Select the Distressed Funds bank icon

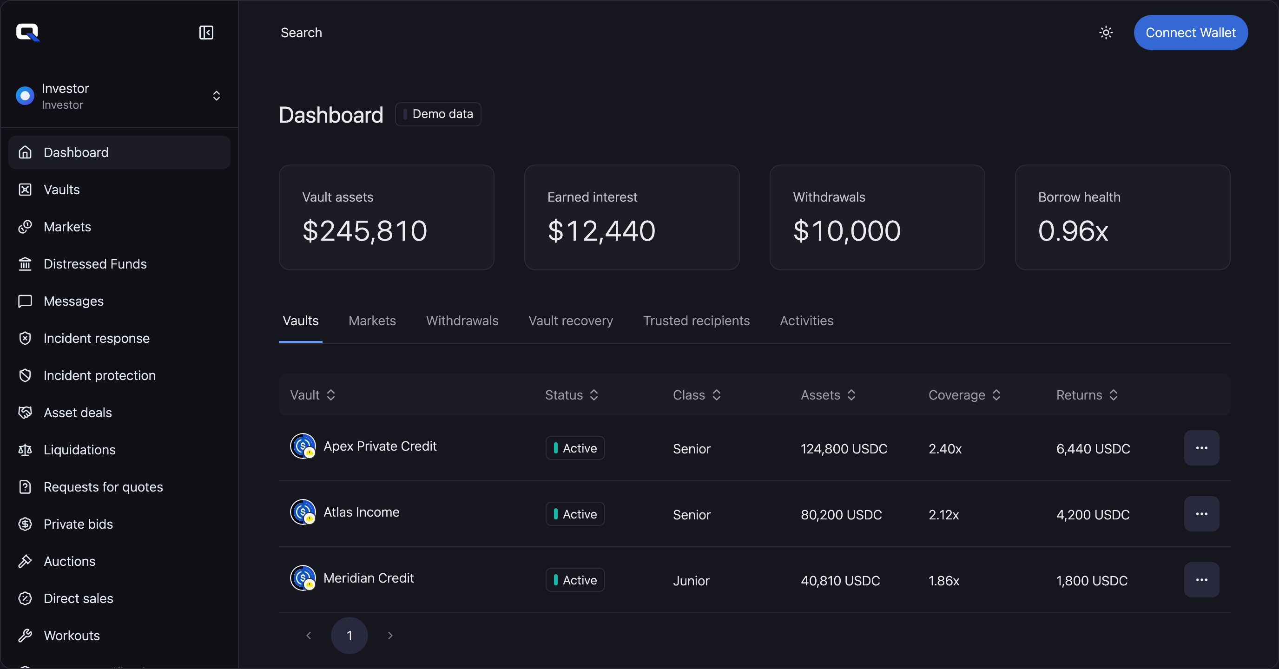click(x=25, y=264)
